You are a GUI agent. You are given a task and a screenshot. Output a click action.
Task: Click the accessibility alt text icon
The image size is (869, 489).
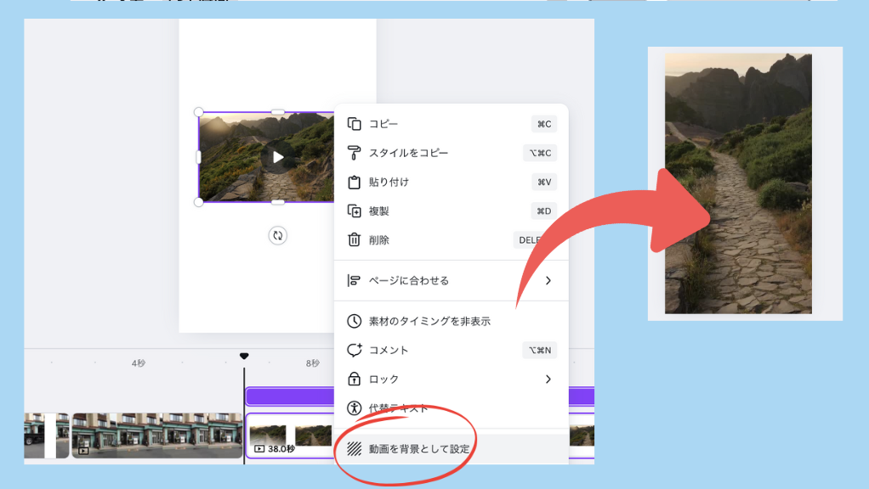point(354,408)
